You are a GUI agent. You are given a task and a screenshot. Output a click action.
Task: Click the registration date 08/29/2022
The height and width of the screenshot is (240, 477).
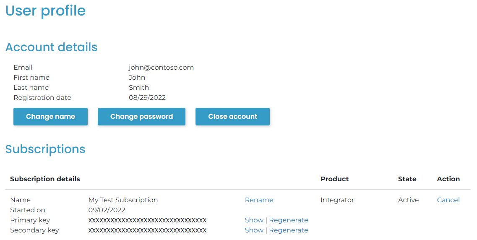tap(147, 98)
